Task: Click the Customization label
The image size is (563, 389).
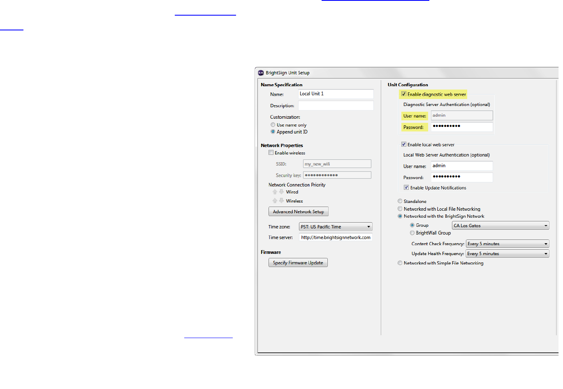Action: (x=285, y=117)
